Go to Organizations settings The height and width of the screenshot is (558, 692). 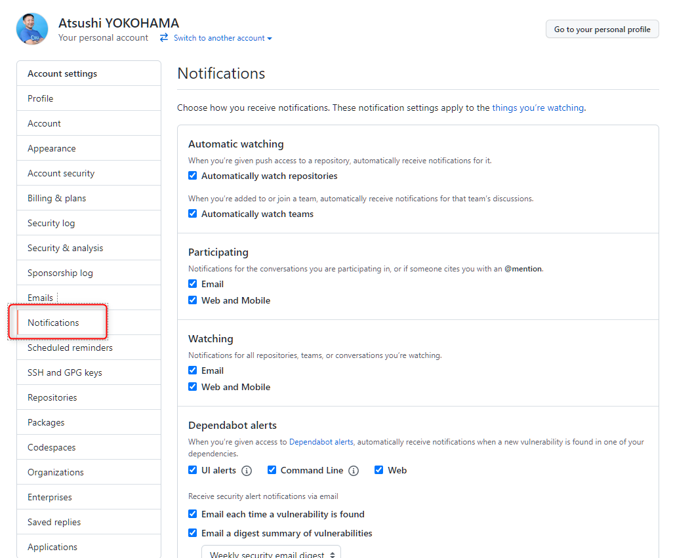[x=89, y=472]
